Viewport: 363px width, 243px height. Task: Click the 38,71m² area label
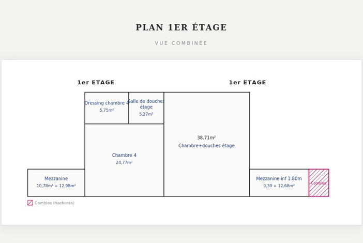[x=206, y=138]
